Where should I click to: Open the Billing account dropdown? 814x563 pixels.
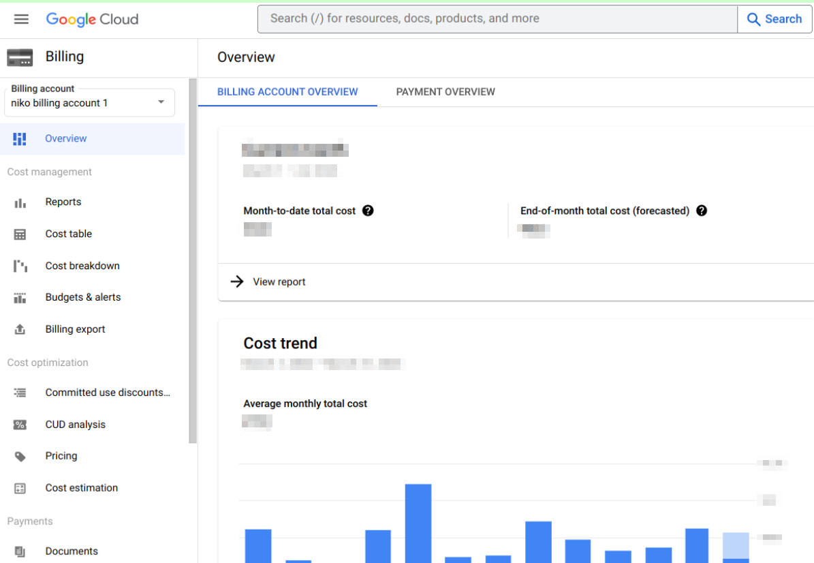coord(89,102)
